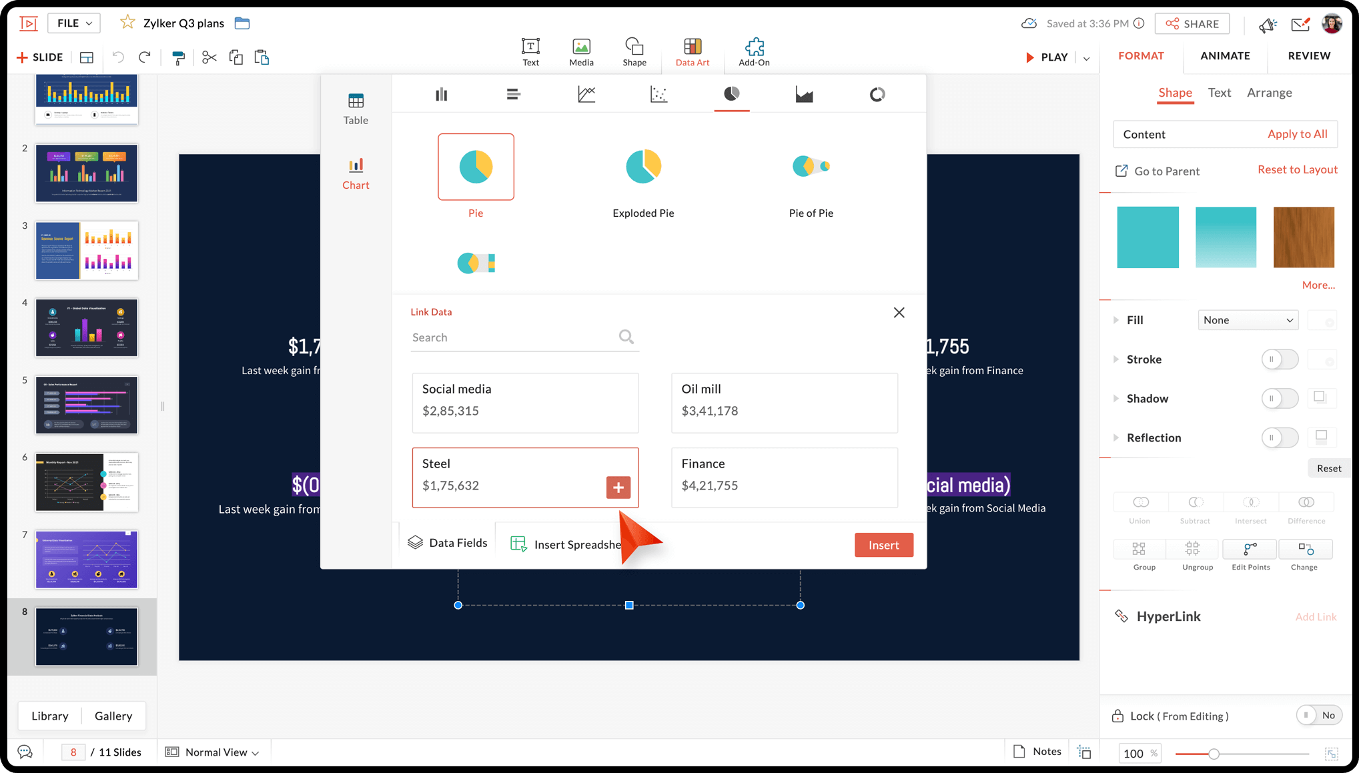
Task: Select the line chart category icon
Action: pos(586,94)
